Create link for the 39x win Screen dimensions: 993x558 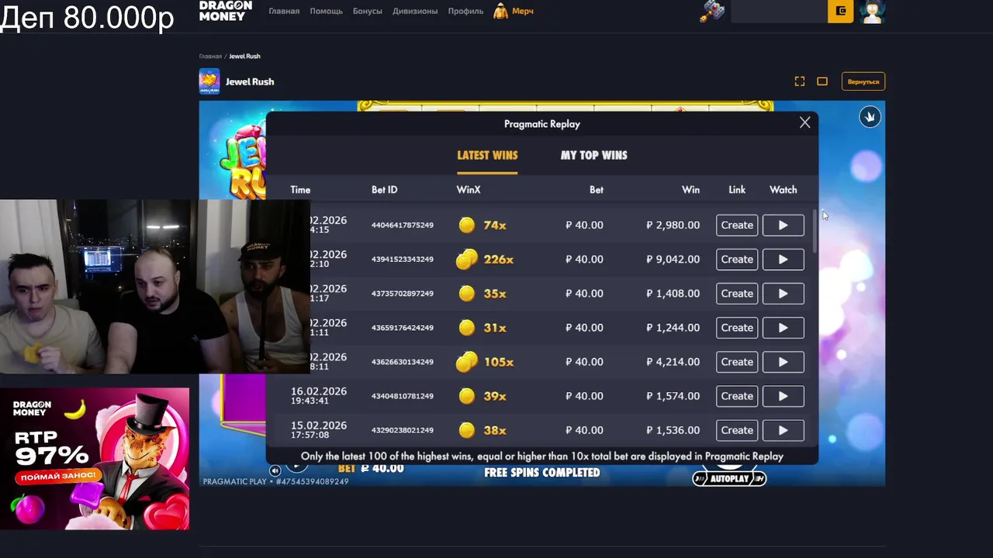[737, 395]
